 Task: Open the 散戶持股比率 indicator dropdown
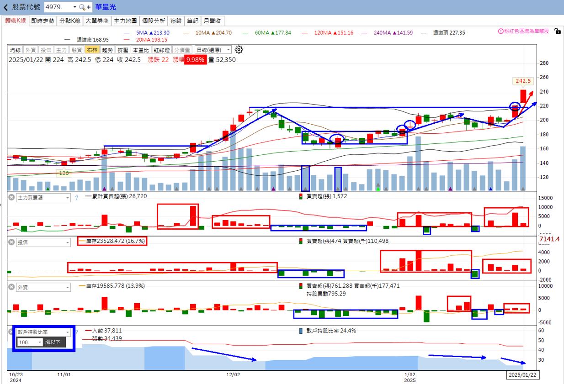[x=43, y=332]
